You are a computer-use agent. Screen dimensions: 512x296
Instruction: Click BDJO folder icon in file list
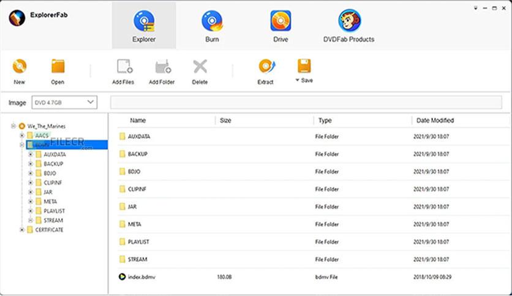122,171
